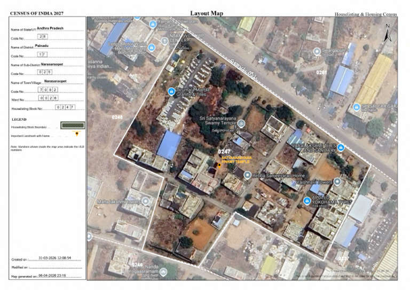Click the note about HLB numbers
This screenshot has width=410, height=290.
[48, 148]
